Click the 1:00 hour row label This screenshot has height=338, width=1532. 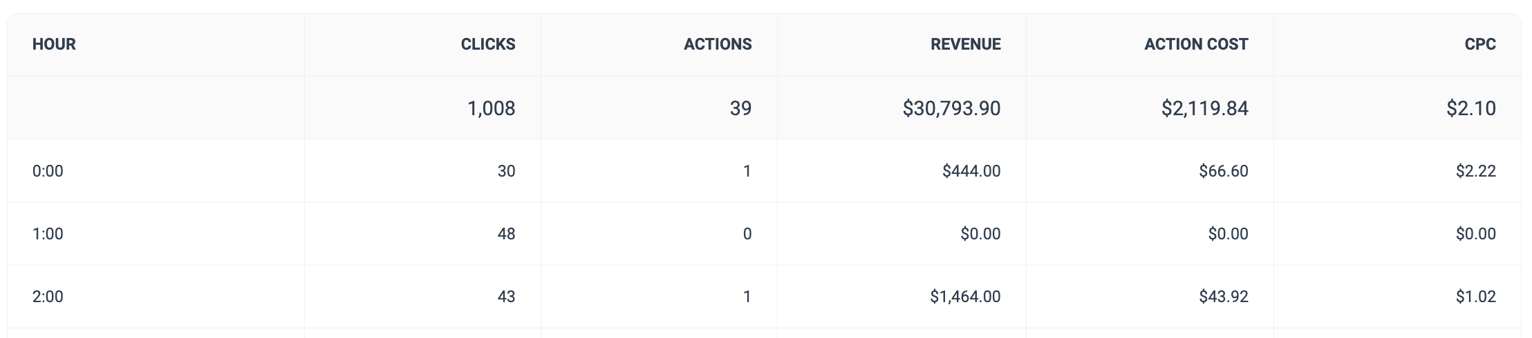click(x=48, y=234)
